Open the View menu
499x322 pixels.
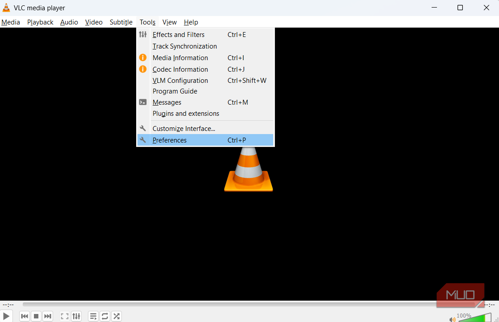pos(169,22)
